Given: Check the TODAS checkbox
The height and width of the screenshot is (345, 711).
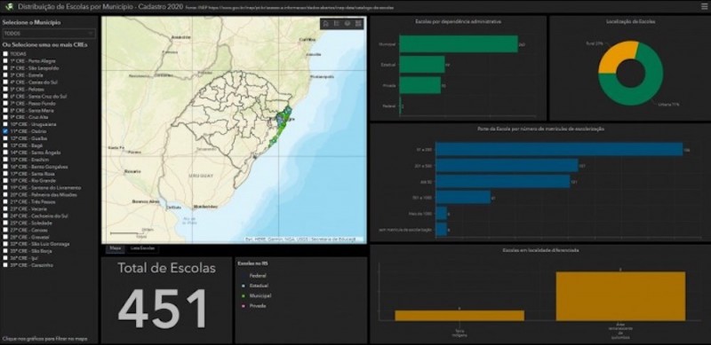Looking at the screenshot, I should (x=5, y=54).
